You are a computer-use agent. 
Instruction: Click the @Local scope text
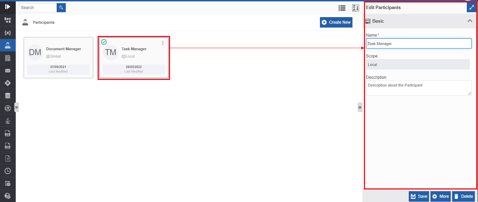pyautogui.click(x=128, y=56)
